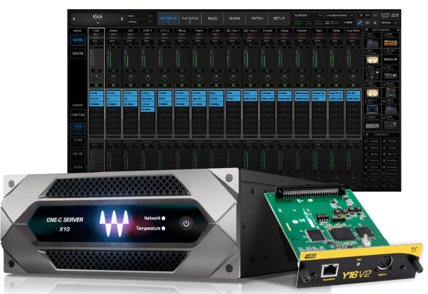Select the Custom layer button
428x294 pixels.
(78, 115)
